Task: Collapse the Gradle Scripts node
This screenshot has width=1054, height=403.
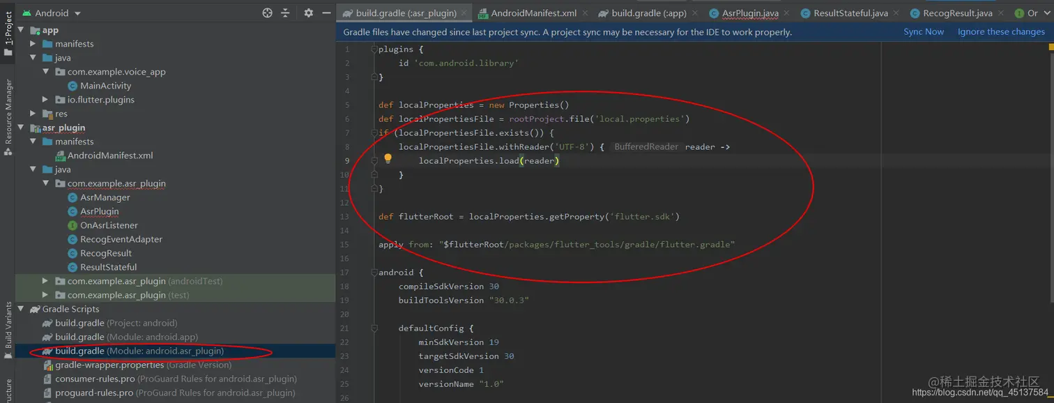Action: coord(20,309)
